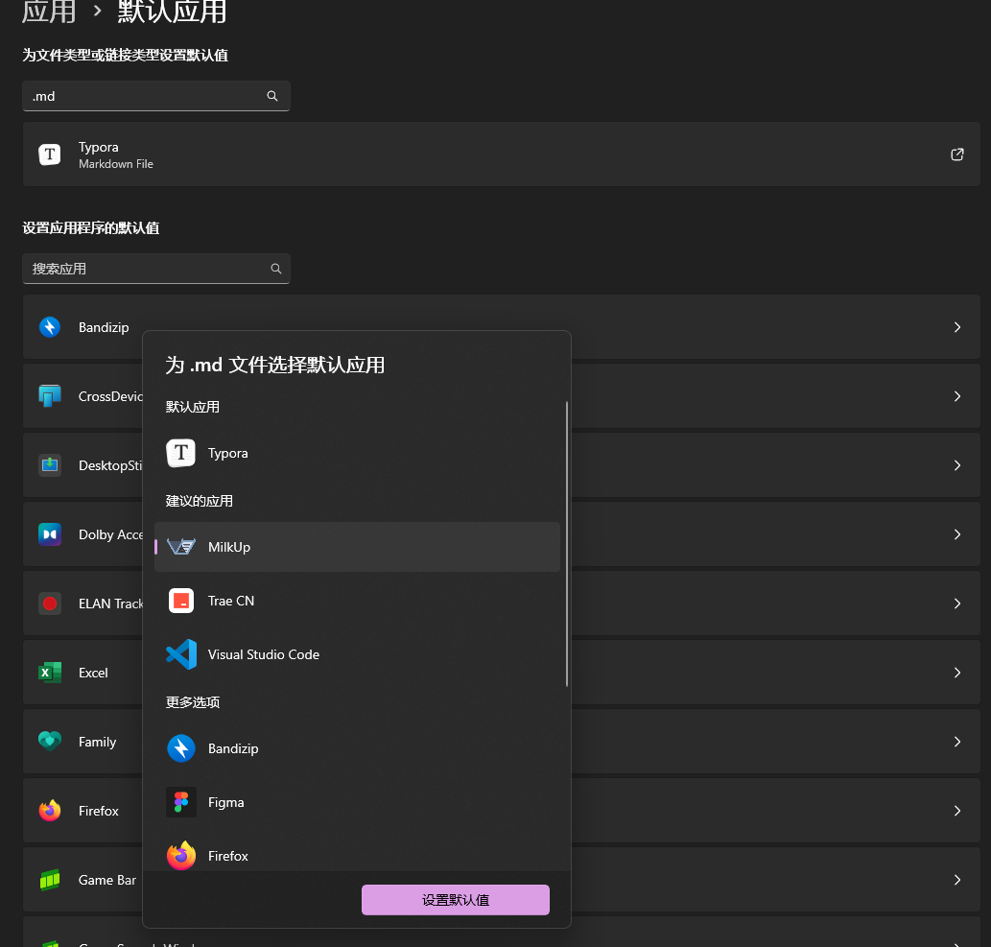Expand the ELAN Trackpad row chevron

tap(956, 604)
